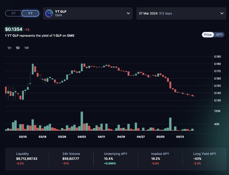229x175 pixels.
Task: Select the 1H timeframe tab
Action: 9,48
